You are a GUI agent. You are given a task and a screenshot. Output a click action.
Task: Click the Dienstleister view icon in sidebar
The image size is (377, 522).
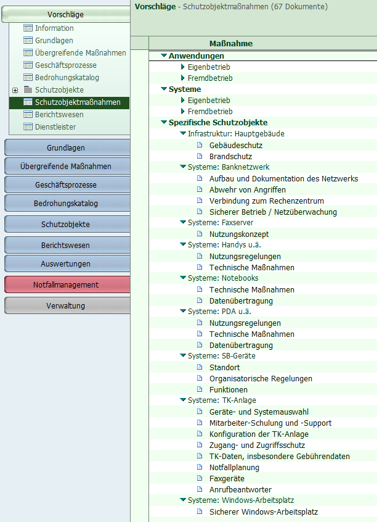pos(28,127)
